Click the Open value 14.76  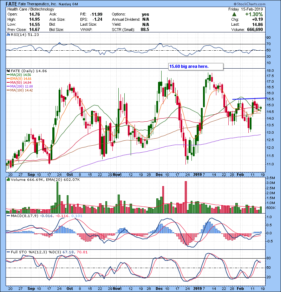(34, 14)
